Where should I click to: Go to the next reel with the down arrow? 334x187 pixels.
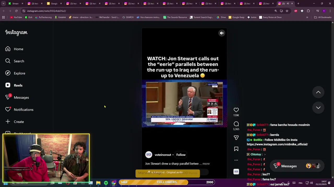tap(318, 108)
